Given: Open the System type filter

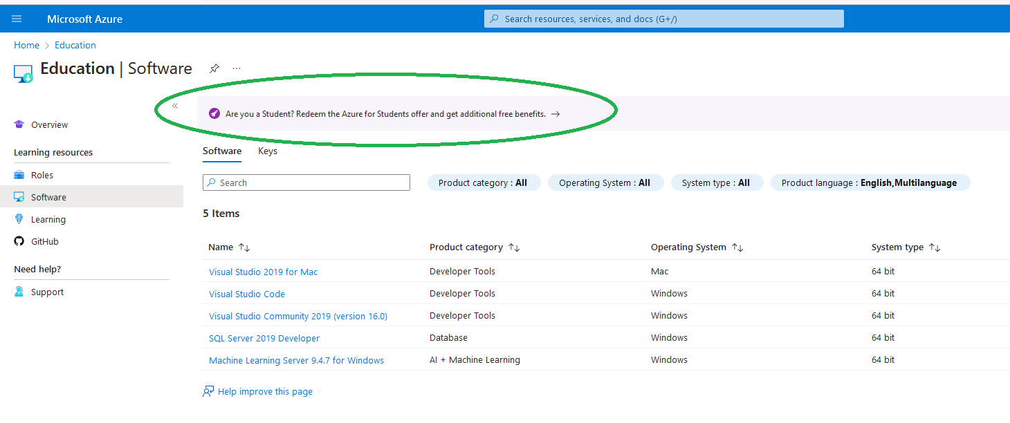Looking at the screenshot, I should point(717,182).
